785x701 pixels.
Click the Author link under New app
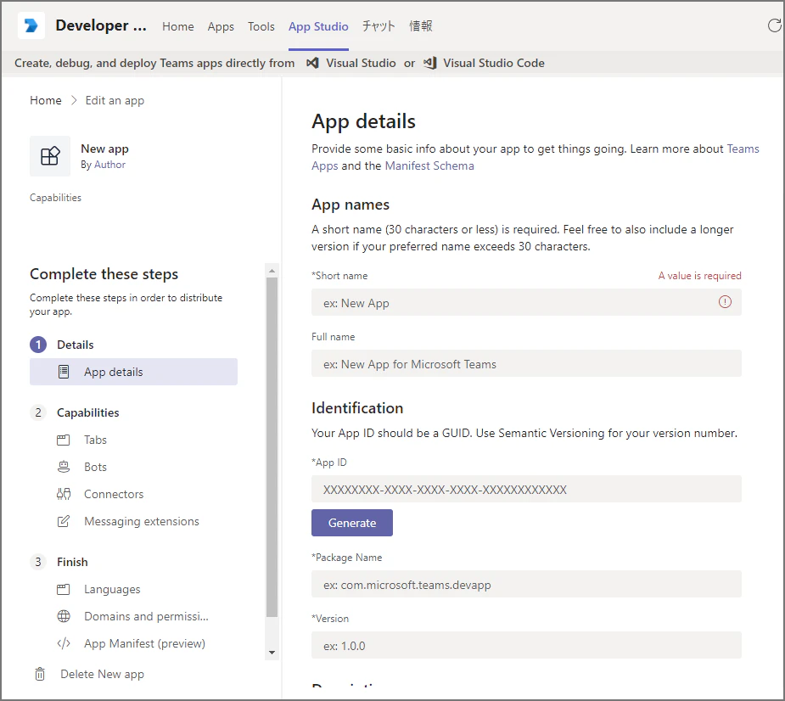coord(109,165)
